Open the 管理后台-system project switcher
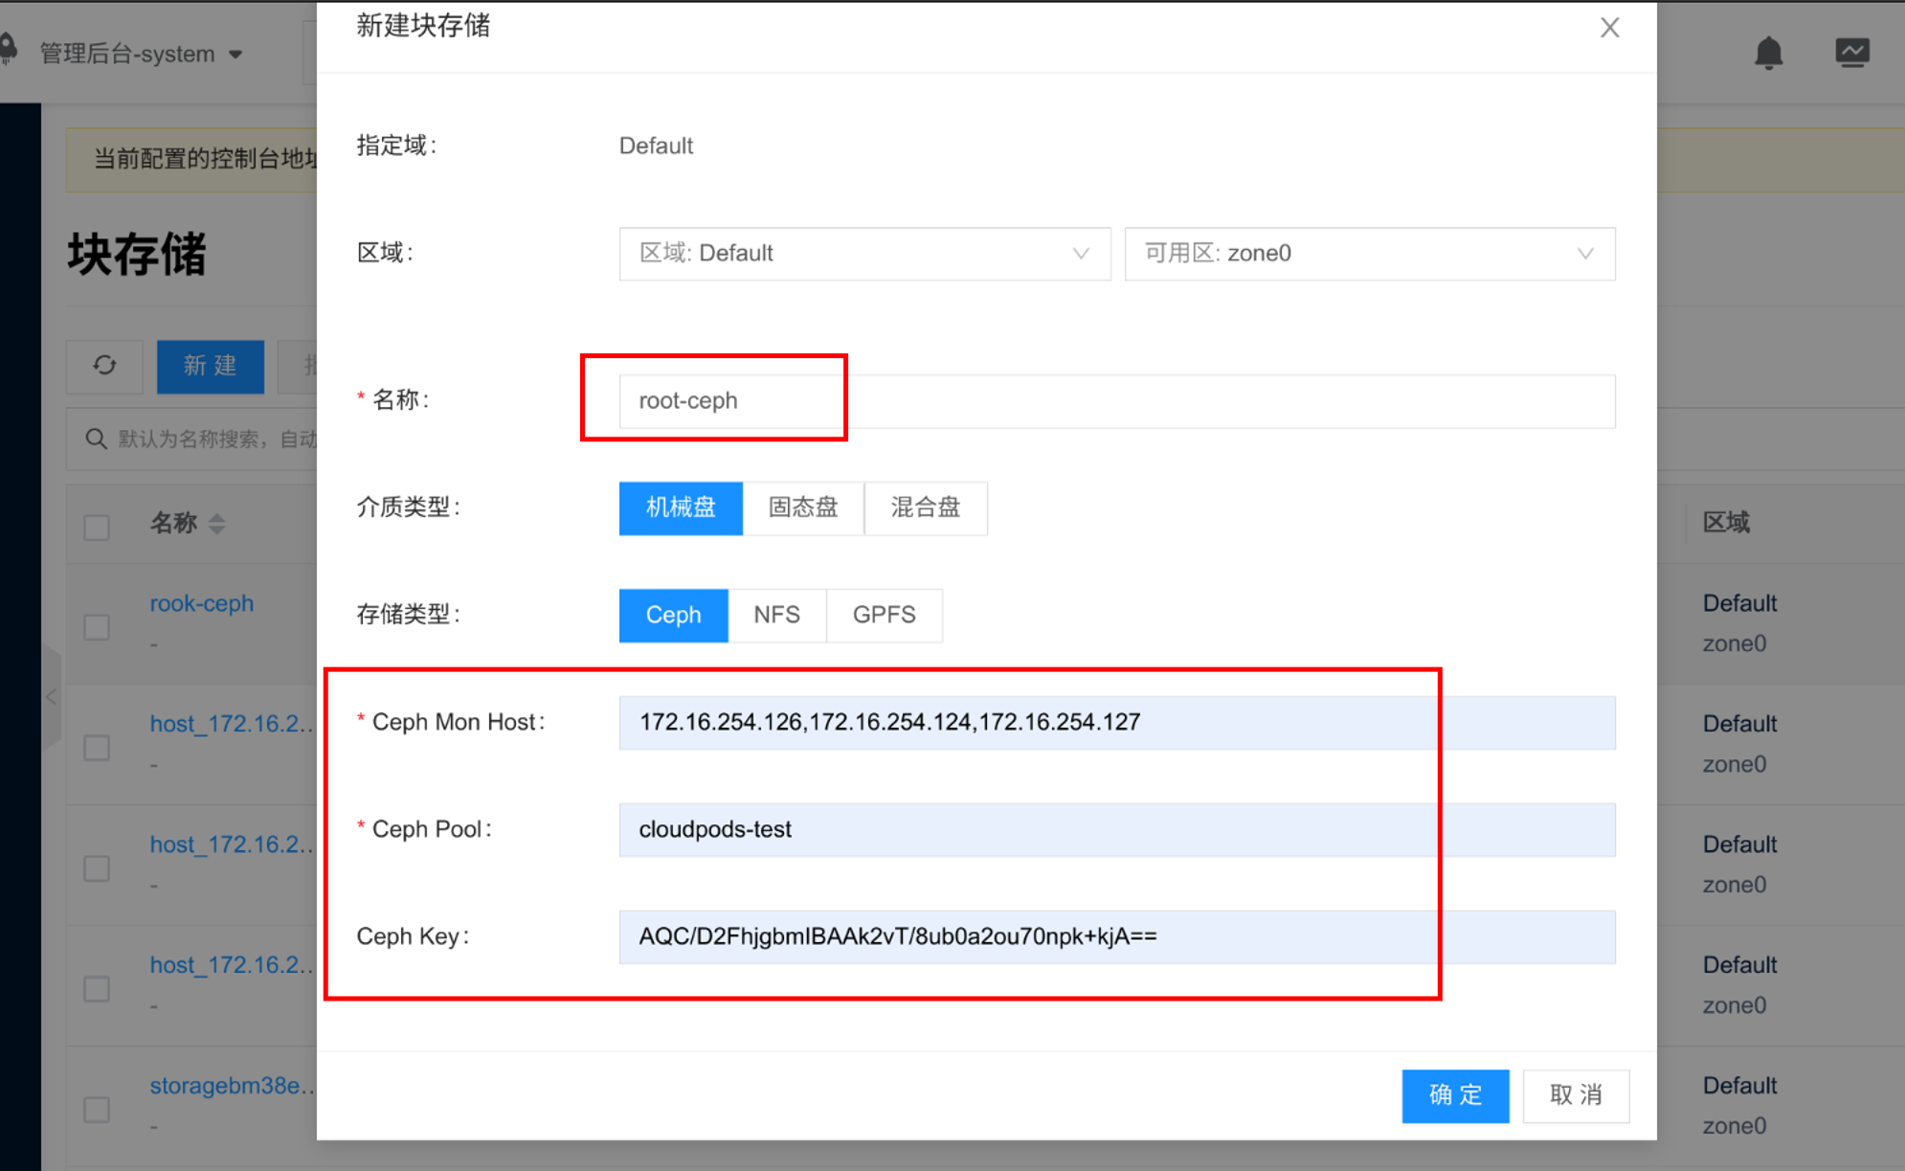This screenshot has width=1905, height=1171. tap(140, 54)
